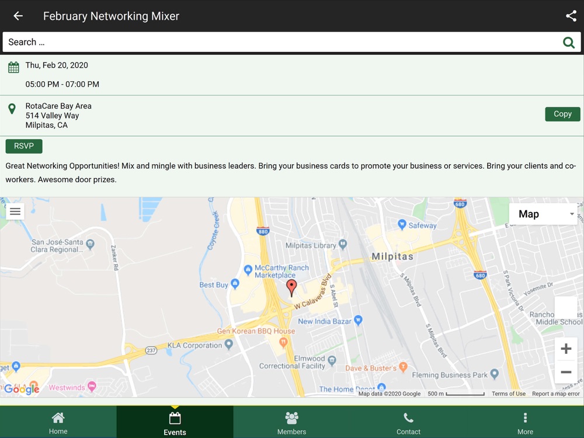Go back using the arrow icon
The height and width of the screenshot is (438, 584).
18,16
